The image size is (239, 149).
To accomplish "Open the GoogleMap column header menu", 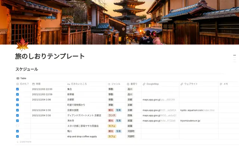I will click(x=160, y=84).
